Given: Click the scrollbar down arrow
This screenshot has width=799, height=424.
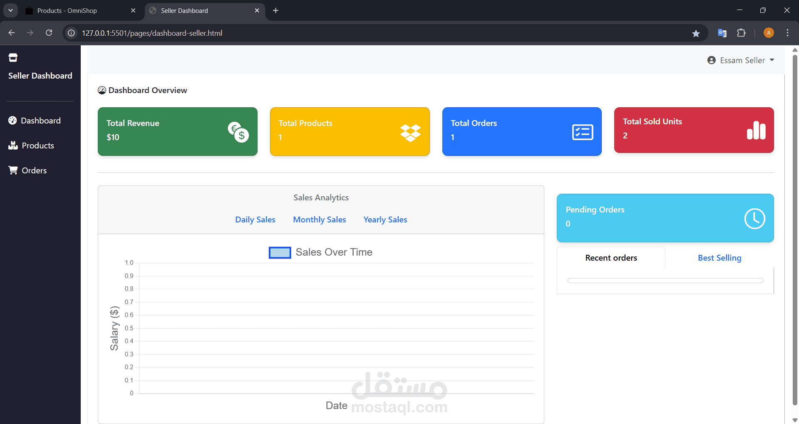Looking at the screenshot, I should 795,420.
